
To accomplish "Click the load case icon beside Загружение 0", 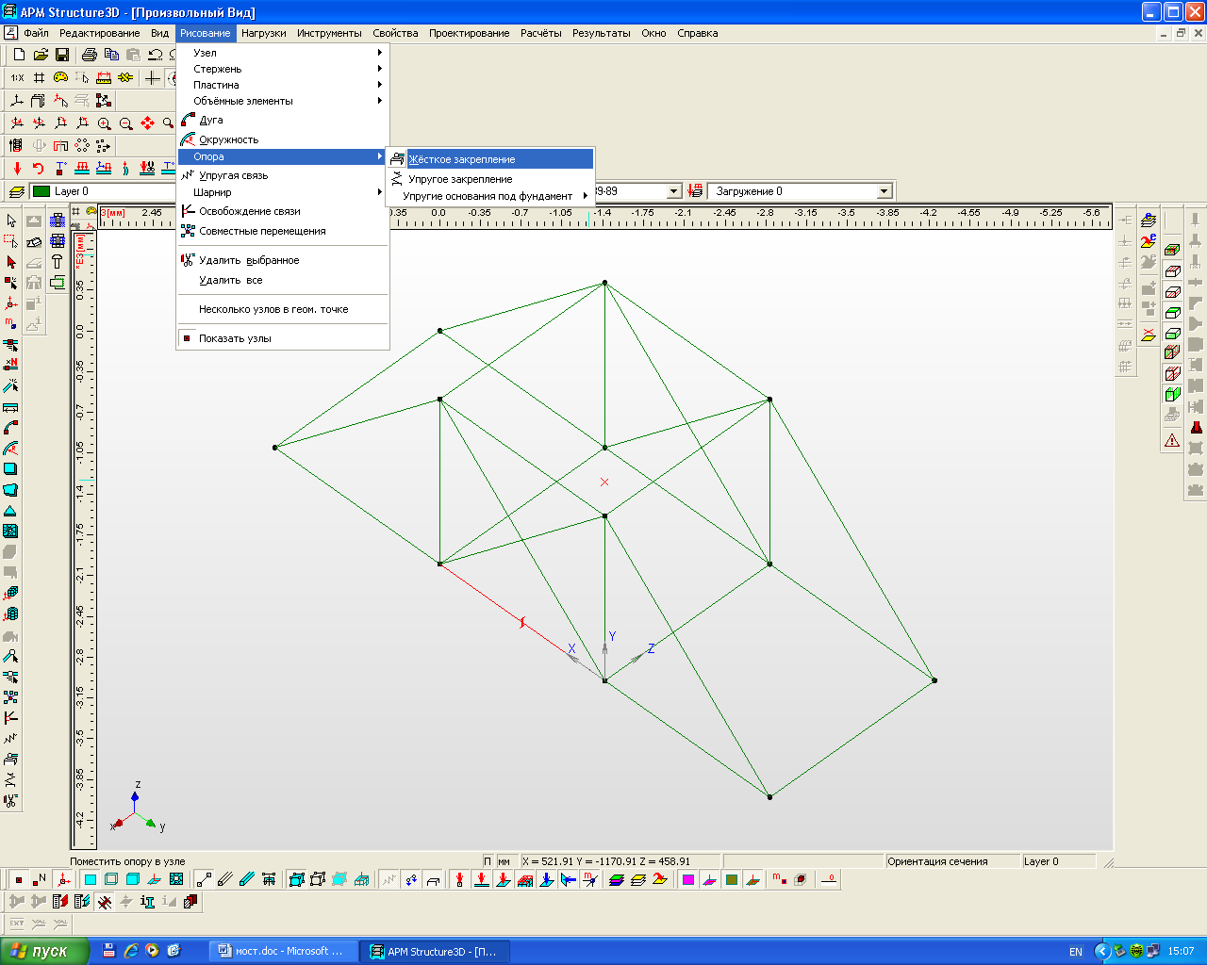I will coord(696,190).
